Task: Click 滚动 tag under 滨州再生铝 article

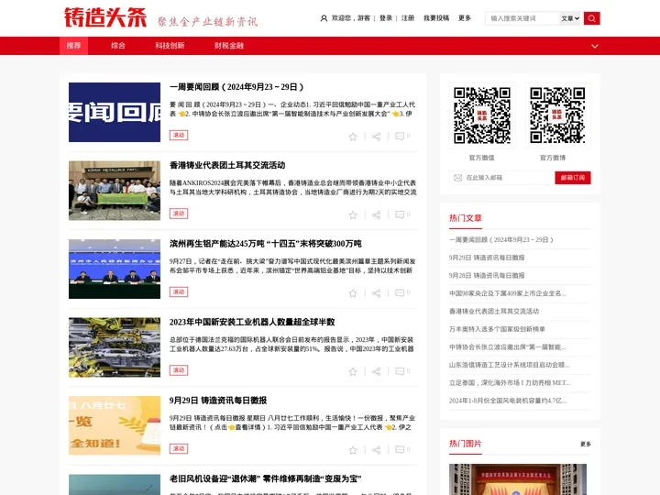Action: pyautogui.click(x=179, y=291)
